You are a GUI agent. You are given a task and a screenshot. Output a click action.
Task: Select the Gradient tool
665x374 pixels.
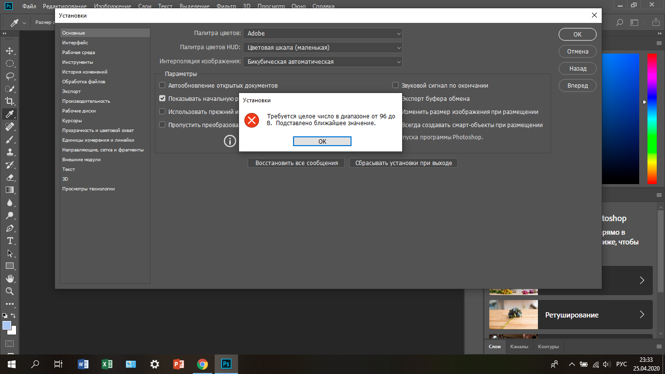coord(10,190)
